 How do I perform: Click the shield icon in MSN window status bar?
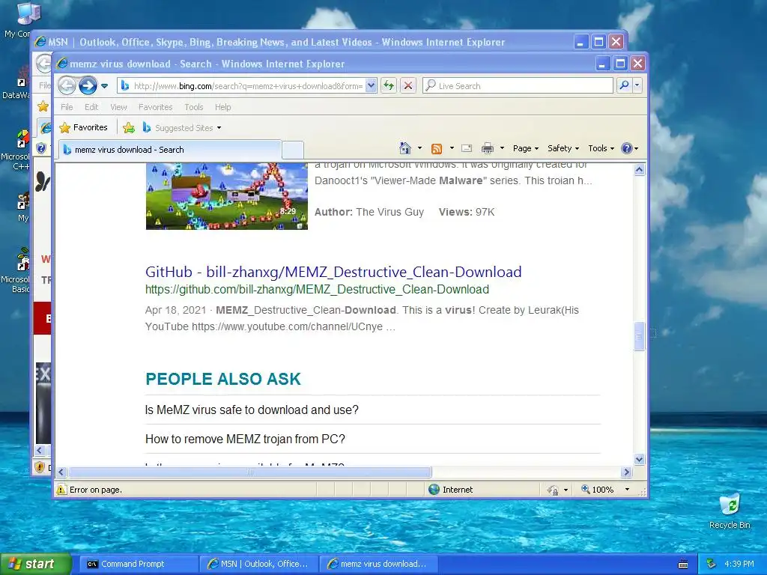[x=40, y=467]
